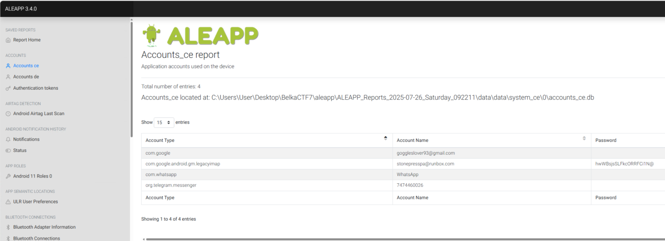Click the Android Airtag Last Scan icon

(8, 114)
